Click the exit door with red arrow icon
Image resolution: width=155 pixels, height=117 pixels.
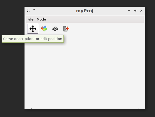coord(66,29)
